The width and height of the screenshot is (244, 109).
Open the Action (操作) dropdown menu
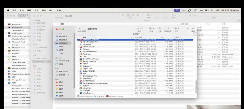click(x=176, y=29)
